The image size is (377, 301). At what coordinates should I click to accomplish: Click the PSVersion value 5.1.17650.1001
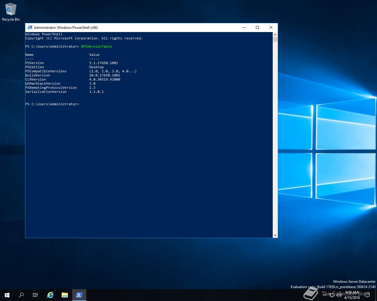(x=104, y=63)
